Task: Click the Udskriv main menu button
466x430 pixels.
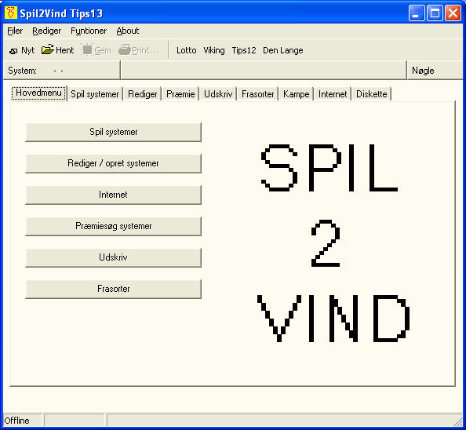Action: 113,257
